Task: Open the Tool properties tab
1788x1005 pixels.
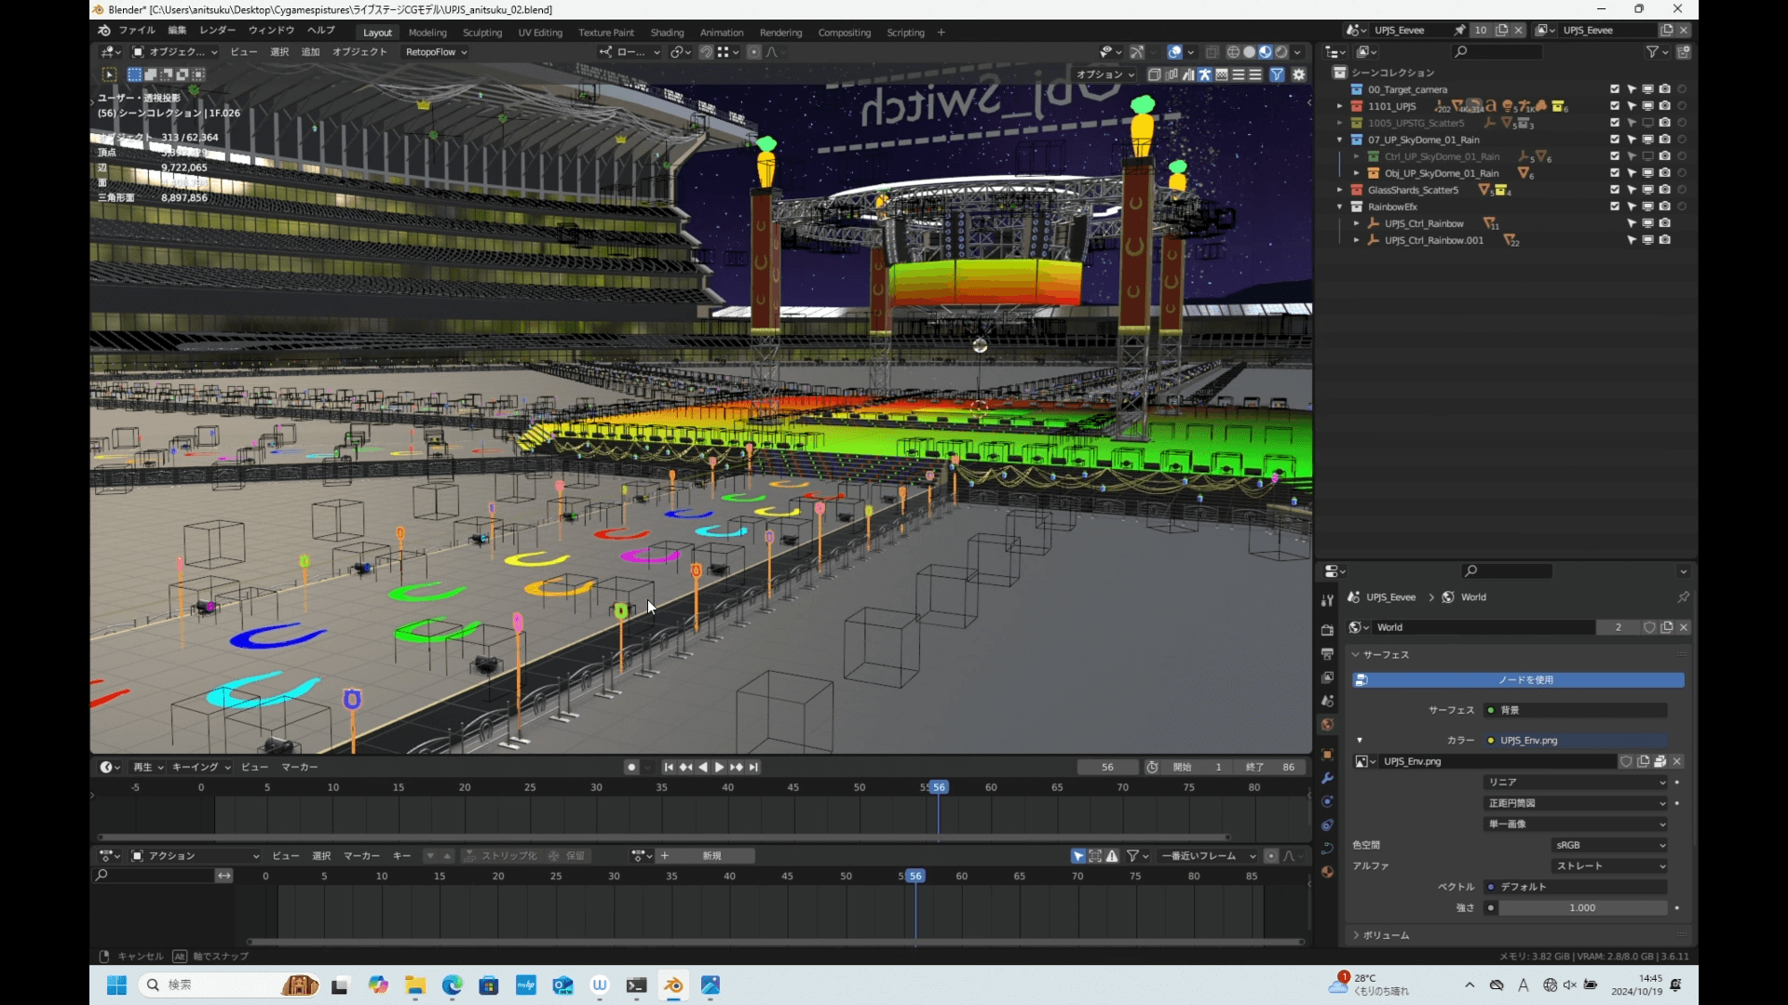Action: 1327,600
